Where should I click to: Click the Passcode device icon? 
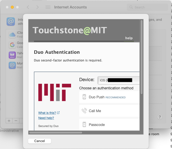click(84, 124)
